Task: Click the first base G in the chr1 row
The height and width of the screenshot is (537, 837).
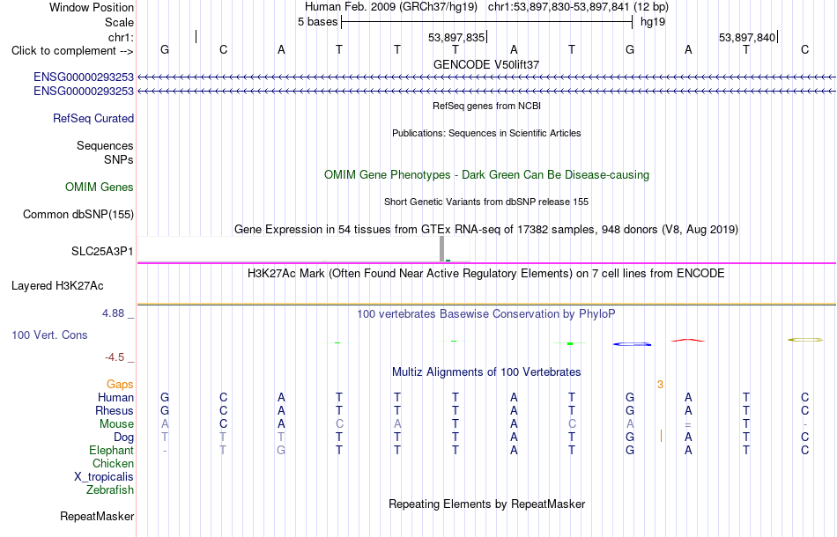Action: click(x=165, y=49)
